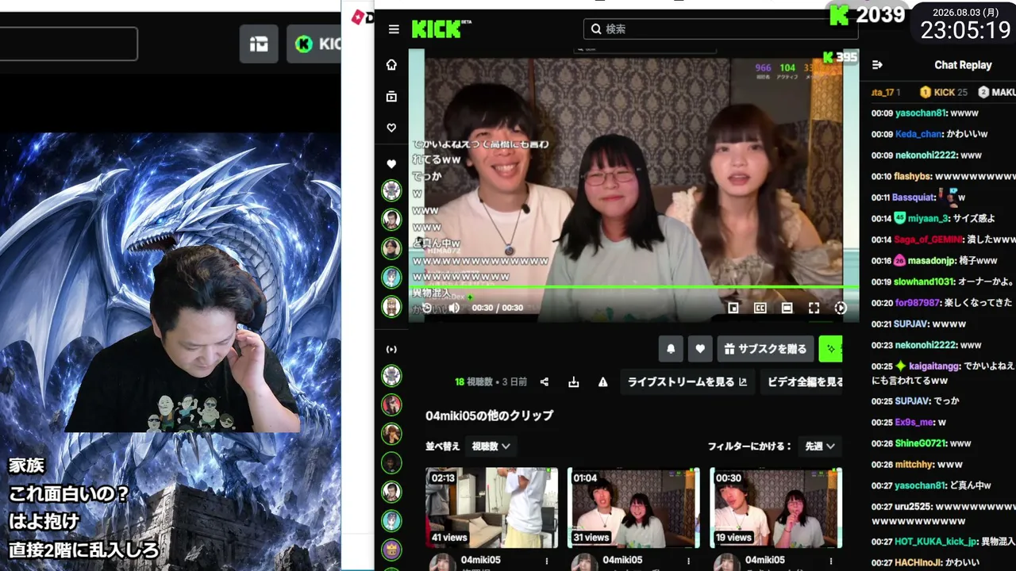
Task: Click the live broadcast icon in sidebar
Action: click(x=391, y=349)
